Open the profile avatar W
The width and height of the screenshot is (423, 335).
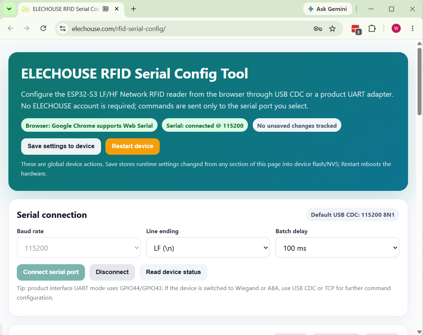pyautogui.click(x=396, y=28)
